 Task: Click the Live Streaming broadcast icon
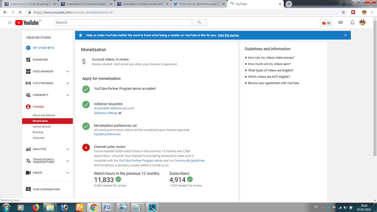pyautogui.click(x=28, y=83)
